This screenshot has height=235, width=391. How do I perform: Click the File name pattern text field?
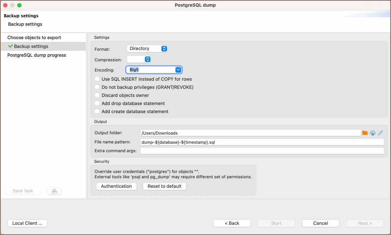(262, 142)
